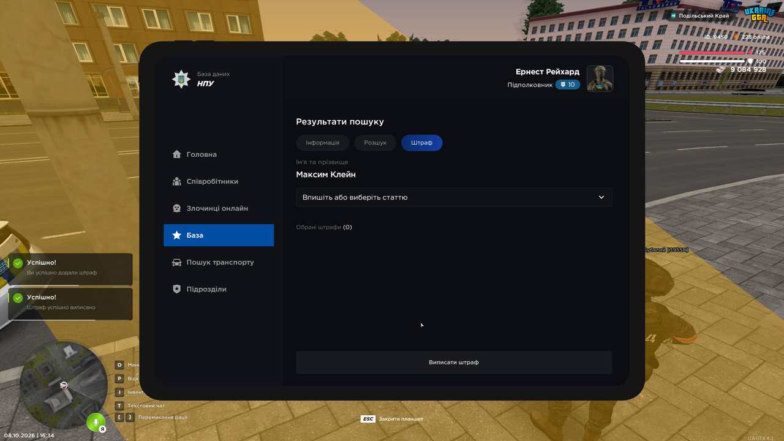Click the cash money stack icon
Viewport: 784px width, 441px height.
(720, 70)
